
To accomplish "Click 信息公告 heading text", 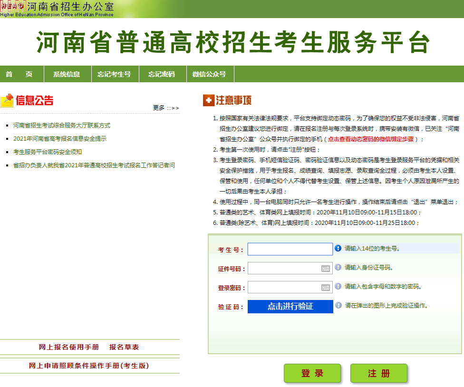I will pos(34,101).
